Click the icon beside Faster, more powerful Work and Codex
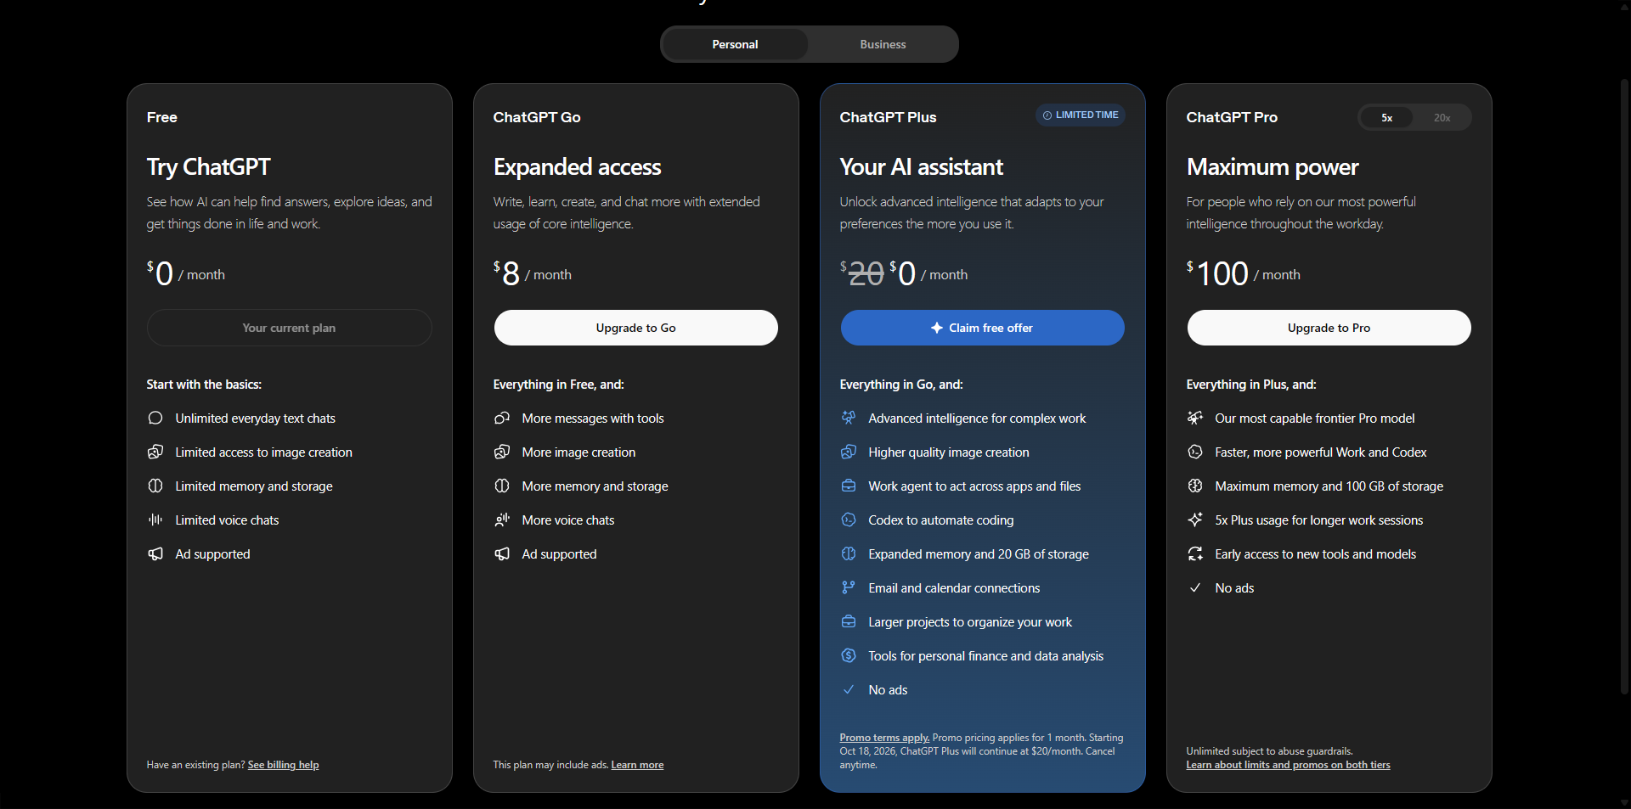 (1195, 452)
